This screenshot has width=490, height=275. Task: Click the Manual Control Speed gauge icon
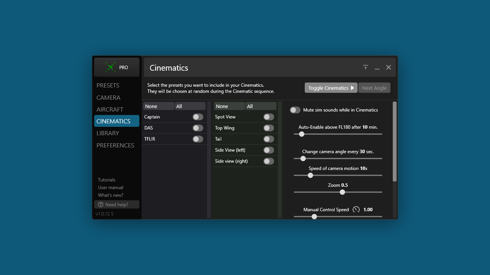pyautogui.click(x=356, y=209)
